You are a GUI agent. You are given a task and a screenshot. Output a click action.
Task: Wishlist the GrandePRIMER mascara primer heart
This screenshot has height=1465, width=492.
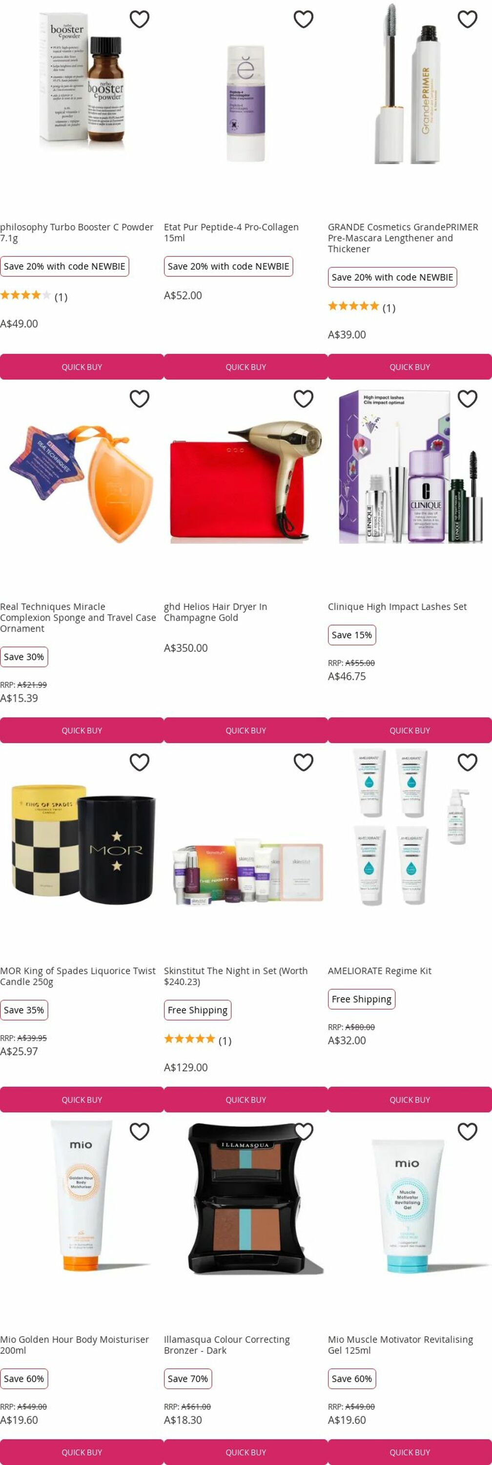tap(467, 20)
